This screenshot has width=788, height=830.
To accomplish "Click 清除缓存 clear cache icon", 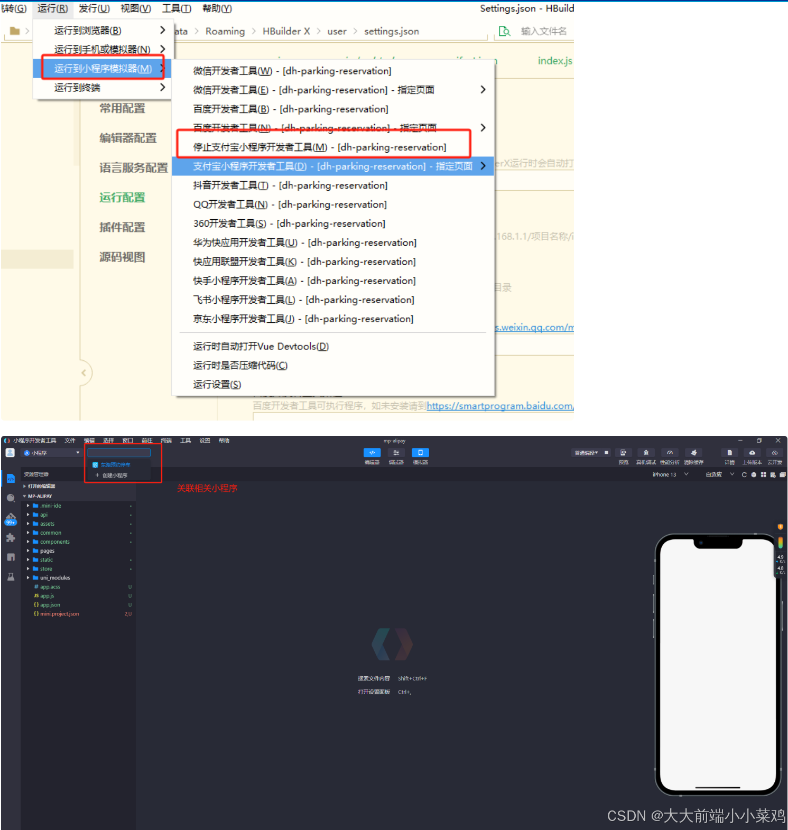I will pos(693,453).
